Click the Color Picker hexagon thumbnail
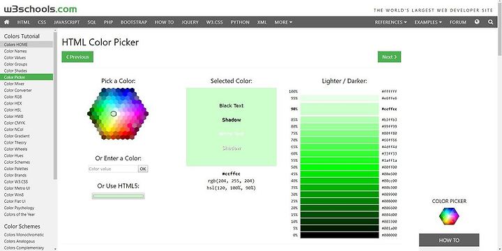Viewport: 502px width, 251px height. (449, 216)
